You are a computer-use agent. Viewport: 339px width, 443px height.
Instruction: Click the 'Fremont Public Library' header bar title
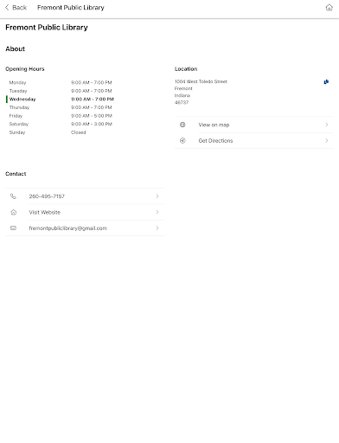point(71,8)
